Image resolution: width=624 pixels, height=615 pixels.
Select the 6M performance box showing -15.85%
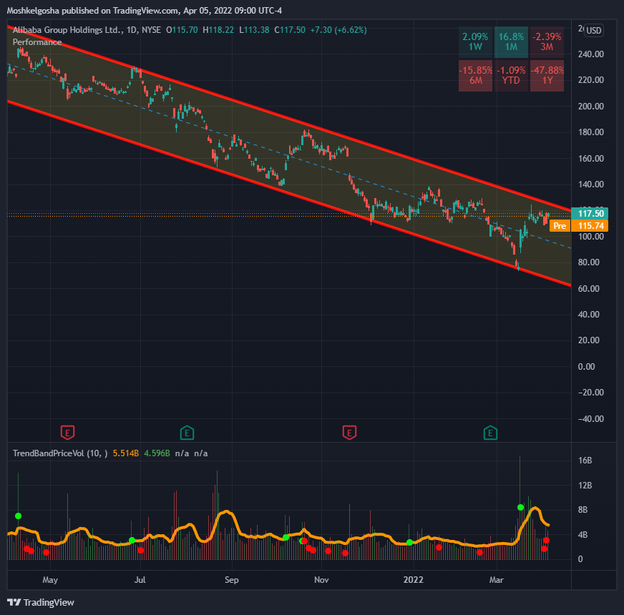pyautogui.click(x=475, y=76)
